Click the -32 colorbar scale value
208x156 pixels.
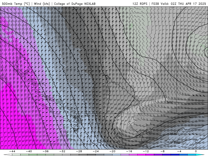click(62, 151)
